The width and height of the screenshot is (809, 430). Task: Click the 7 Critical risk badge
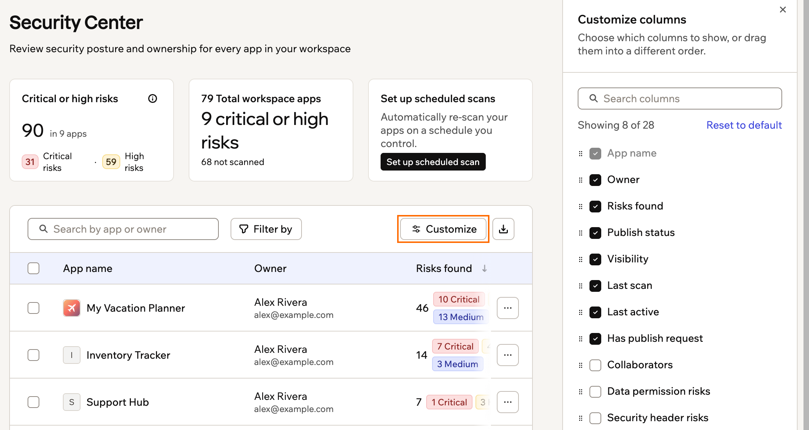click(455, 346)
